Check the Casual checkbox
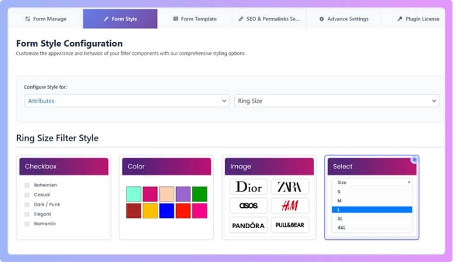Viewport: 453px width, 262px height. pos(27,195)
